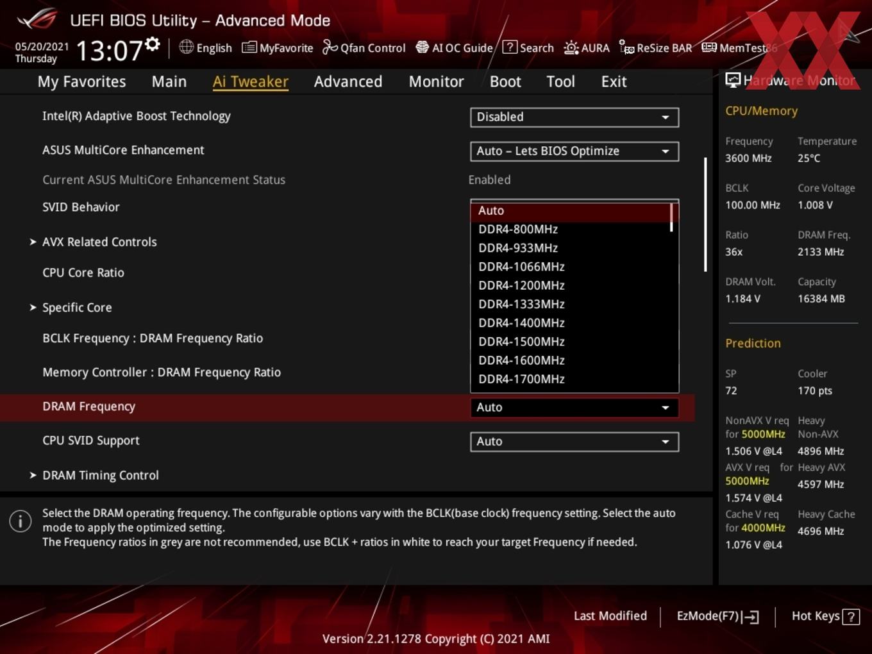Viewport: 872px width, 654px height.
Task: Open the Tool tab
Action: pyautogui.click(x=560, y=81)
